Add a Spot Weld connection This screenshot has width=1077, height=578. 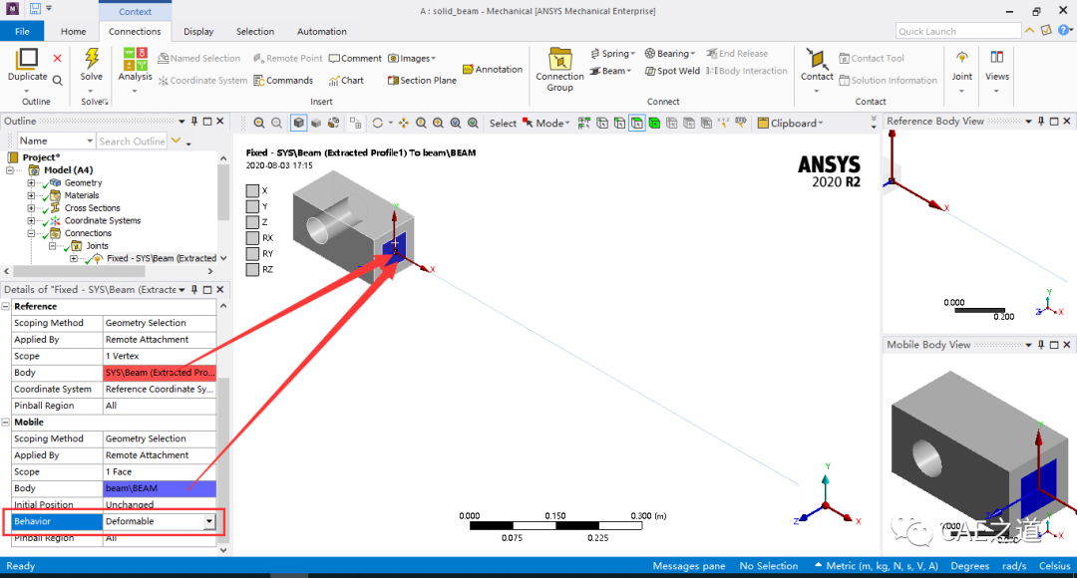click(x=672, y=71)
